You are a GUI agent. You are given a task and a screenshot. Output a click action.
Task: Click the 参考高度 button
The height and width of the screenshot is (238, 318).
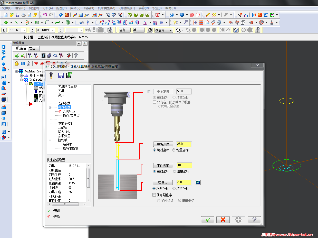tap(163, 144)
